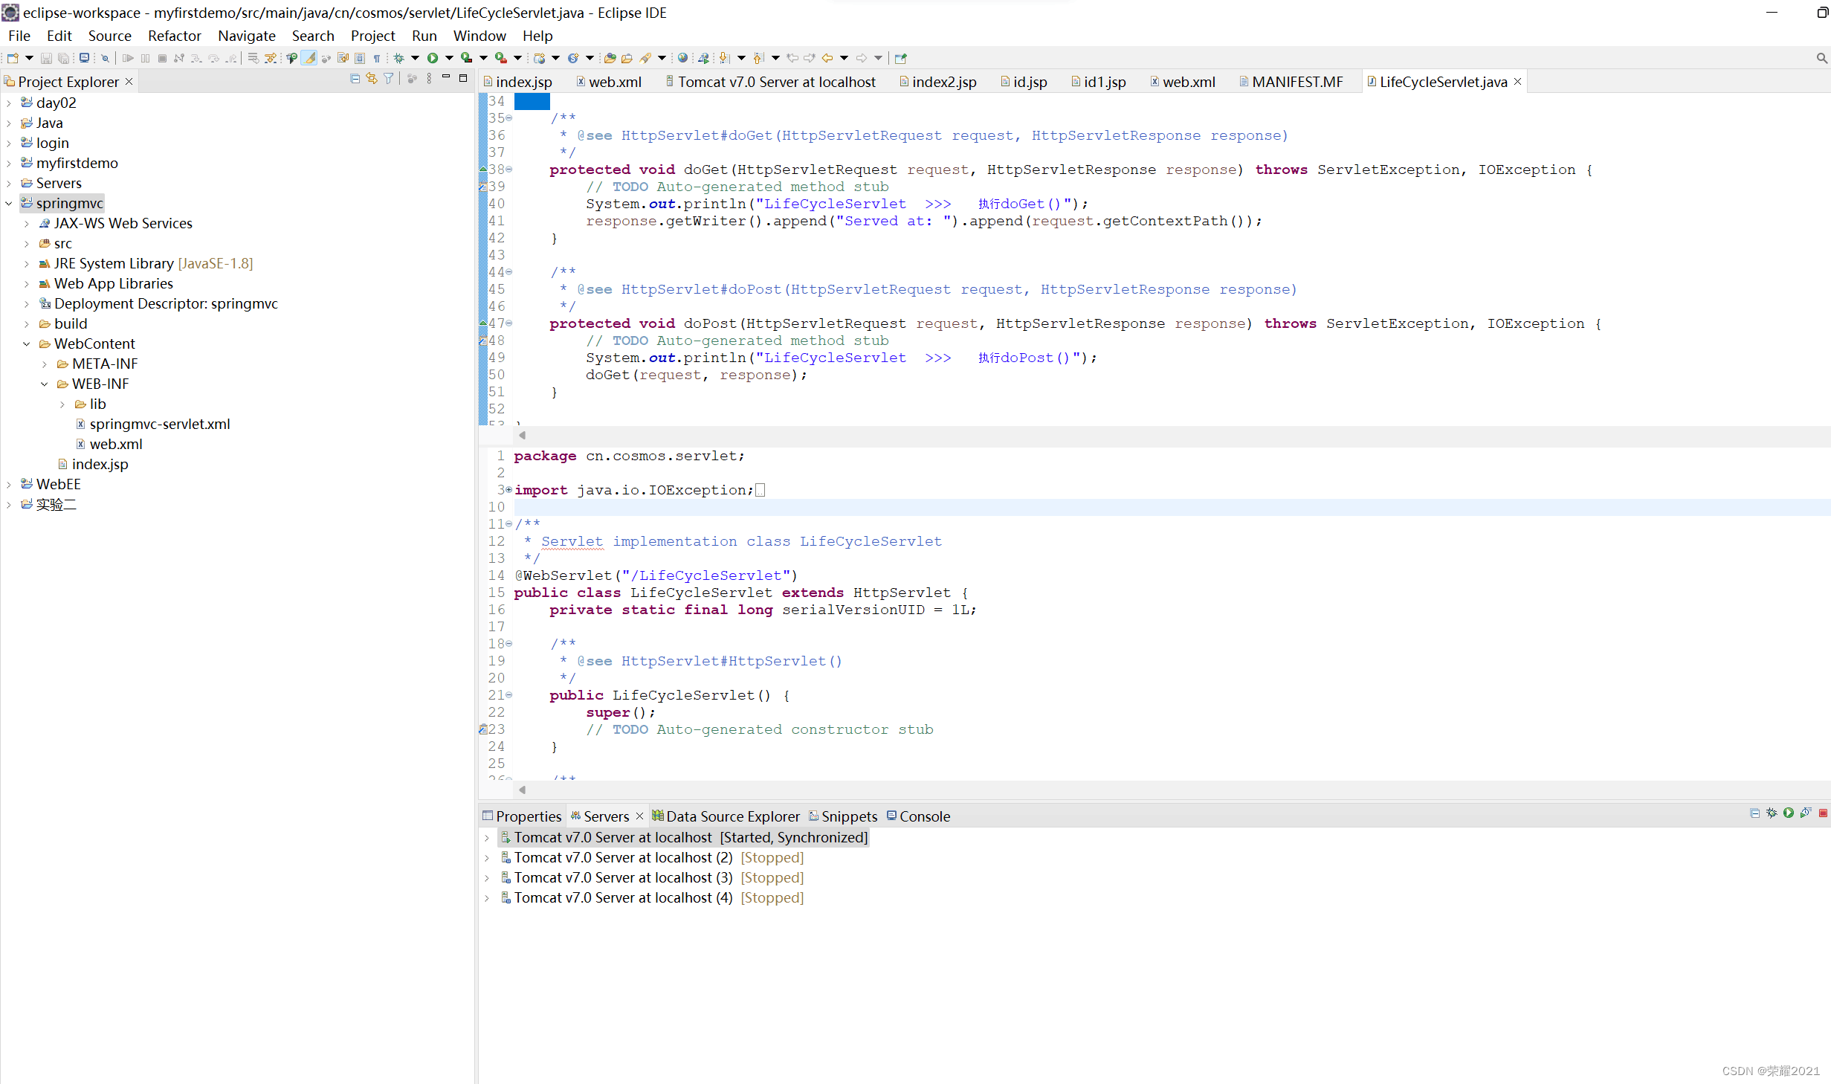Expand the myfirstdemo project node

[9, 163]
